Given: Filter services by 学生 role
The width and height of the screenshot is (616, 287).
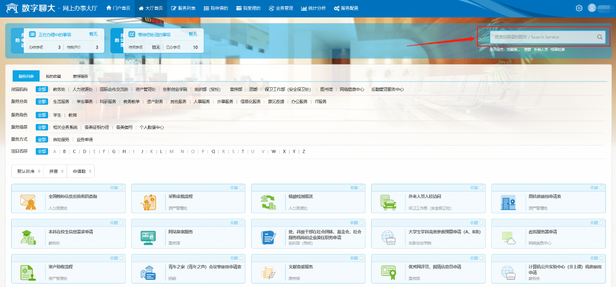Looking at the screenshot, I should (57, 115).
